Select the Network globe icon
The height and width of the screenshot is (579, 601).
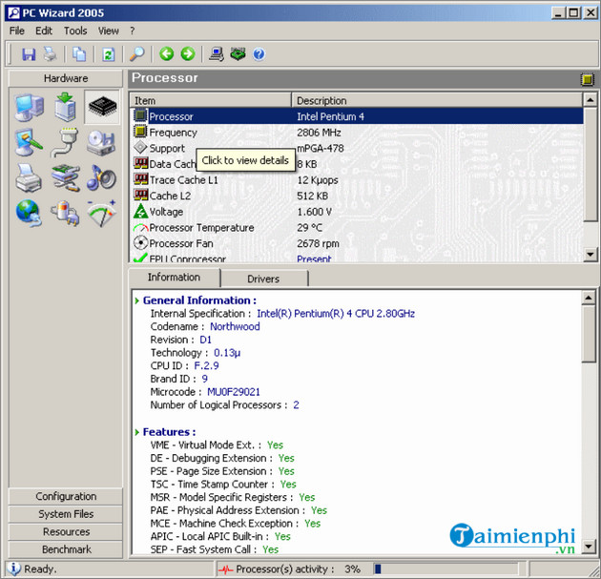pos(29,213)
